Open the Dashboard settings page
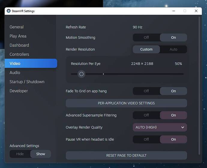Screen dimensions: 207x168 19,45
